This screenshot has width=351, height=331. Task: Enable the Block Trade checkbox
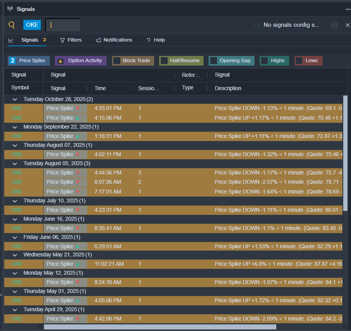pyautogui.click(x=116, y=61)
